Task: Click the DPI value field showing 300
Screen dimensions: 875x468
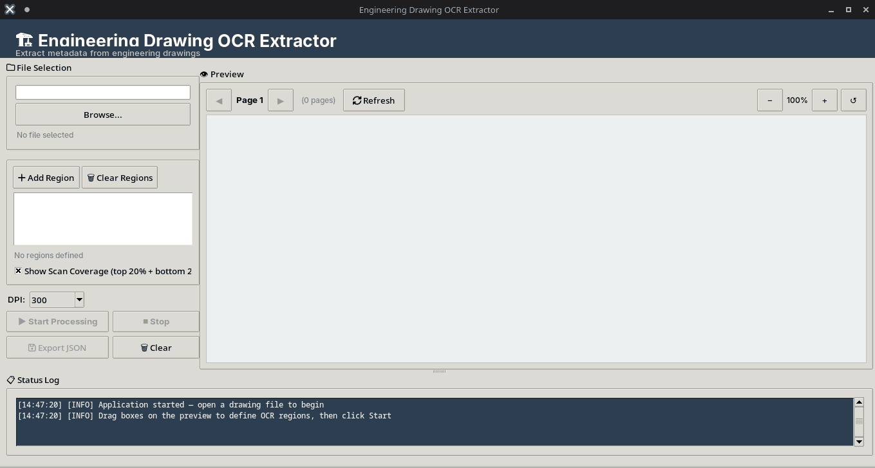Action: [x=52, y=299]
